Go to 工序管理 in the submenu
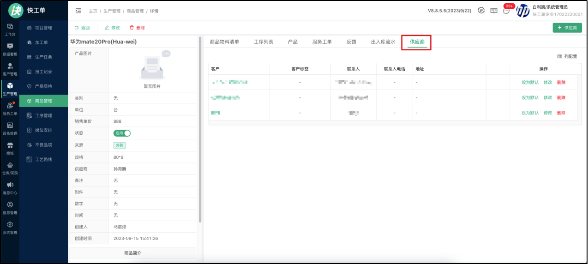The height and width of the screenshot is (264, 588). 44,115
